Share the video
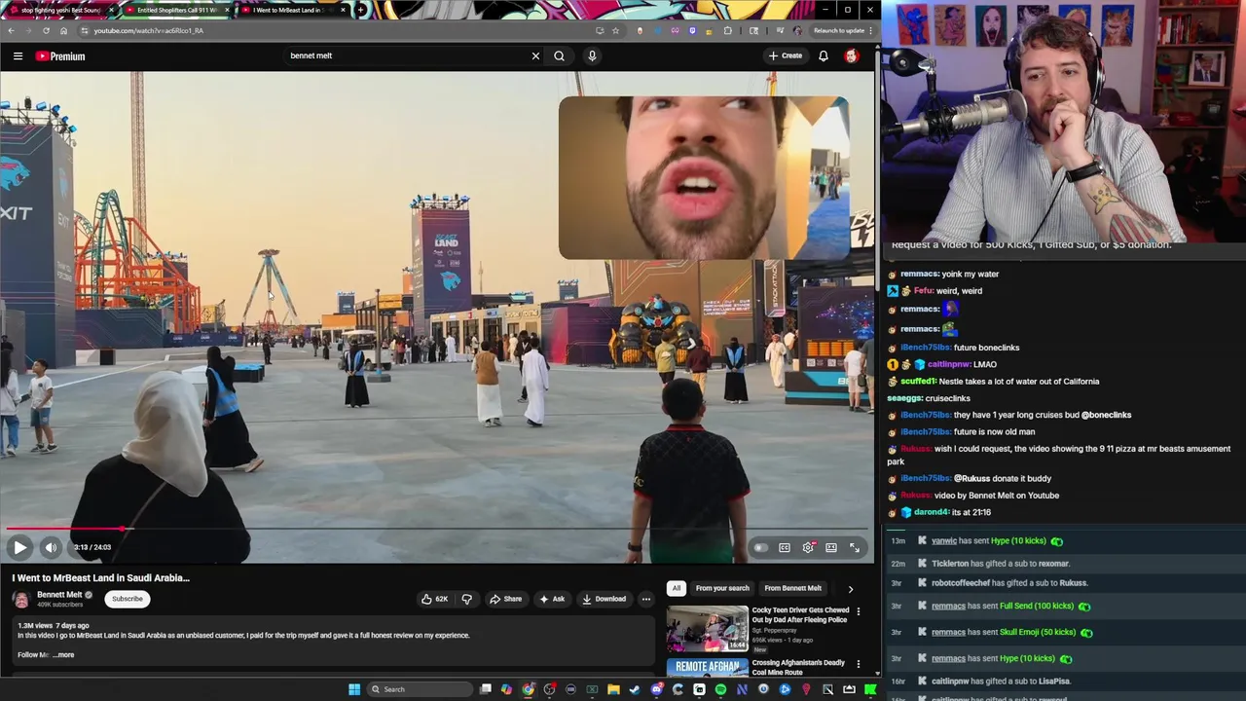The width and height of the screenshot is (1246, 701). pos(505,599)
